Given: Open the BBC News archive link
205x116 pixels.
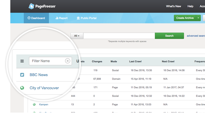Looking at the screenshot, I should (x=39, y=75).
